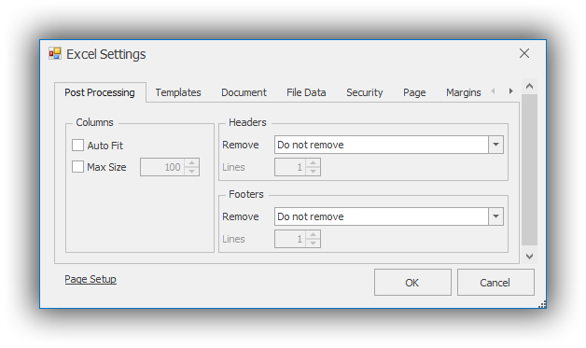This screenshot has width=586, height=348.
Task: Increase Footers Lines with up arrow
Action: tap(313, 235)
